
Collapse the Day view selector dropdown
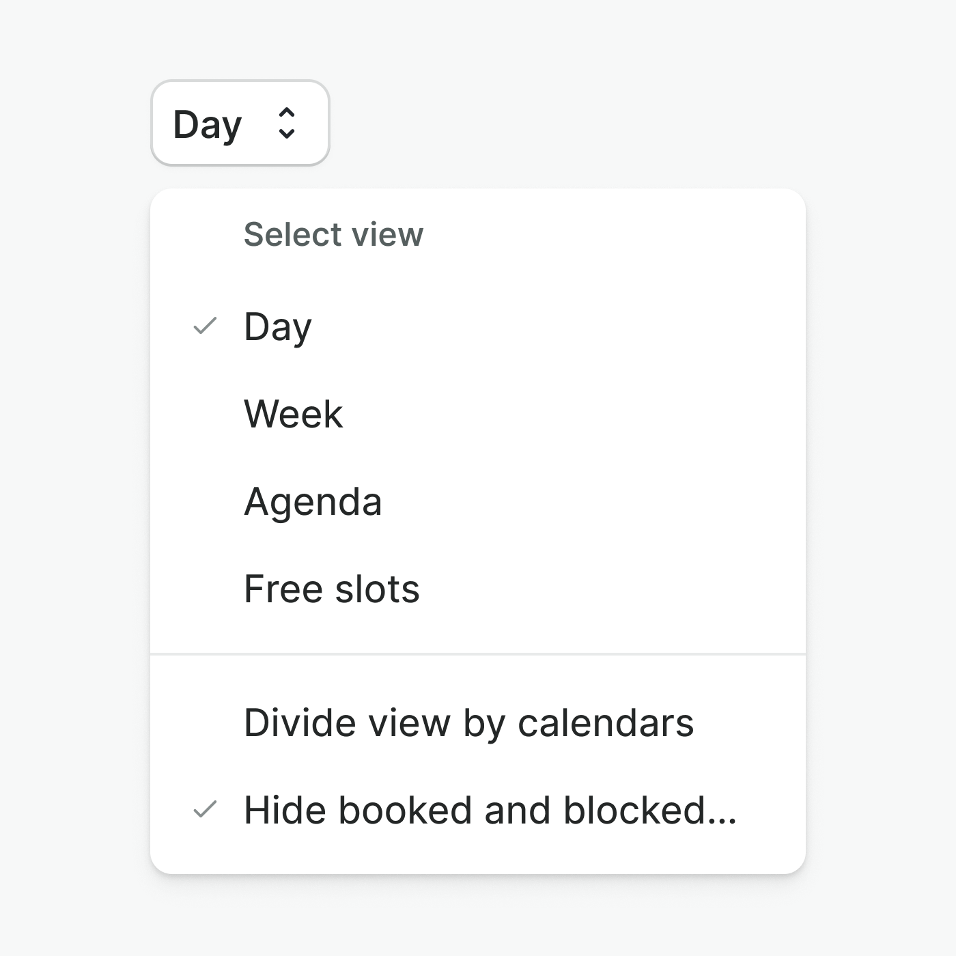point(240,124)
